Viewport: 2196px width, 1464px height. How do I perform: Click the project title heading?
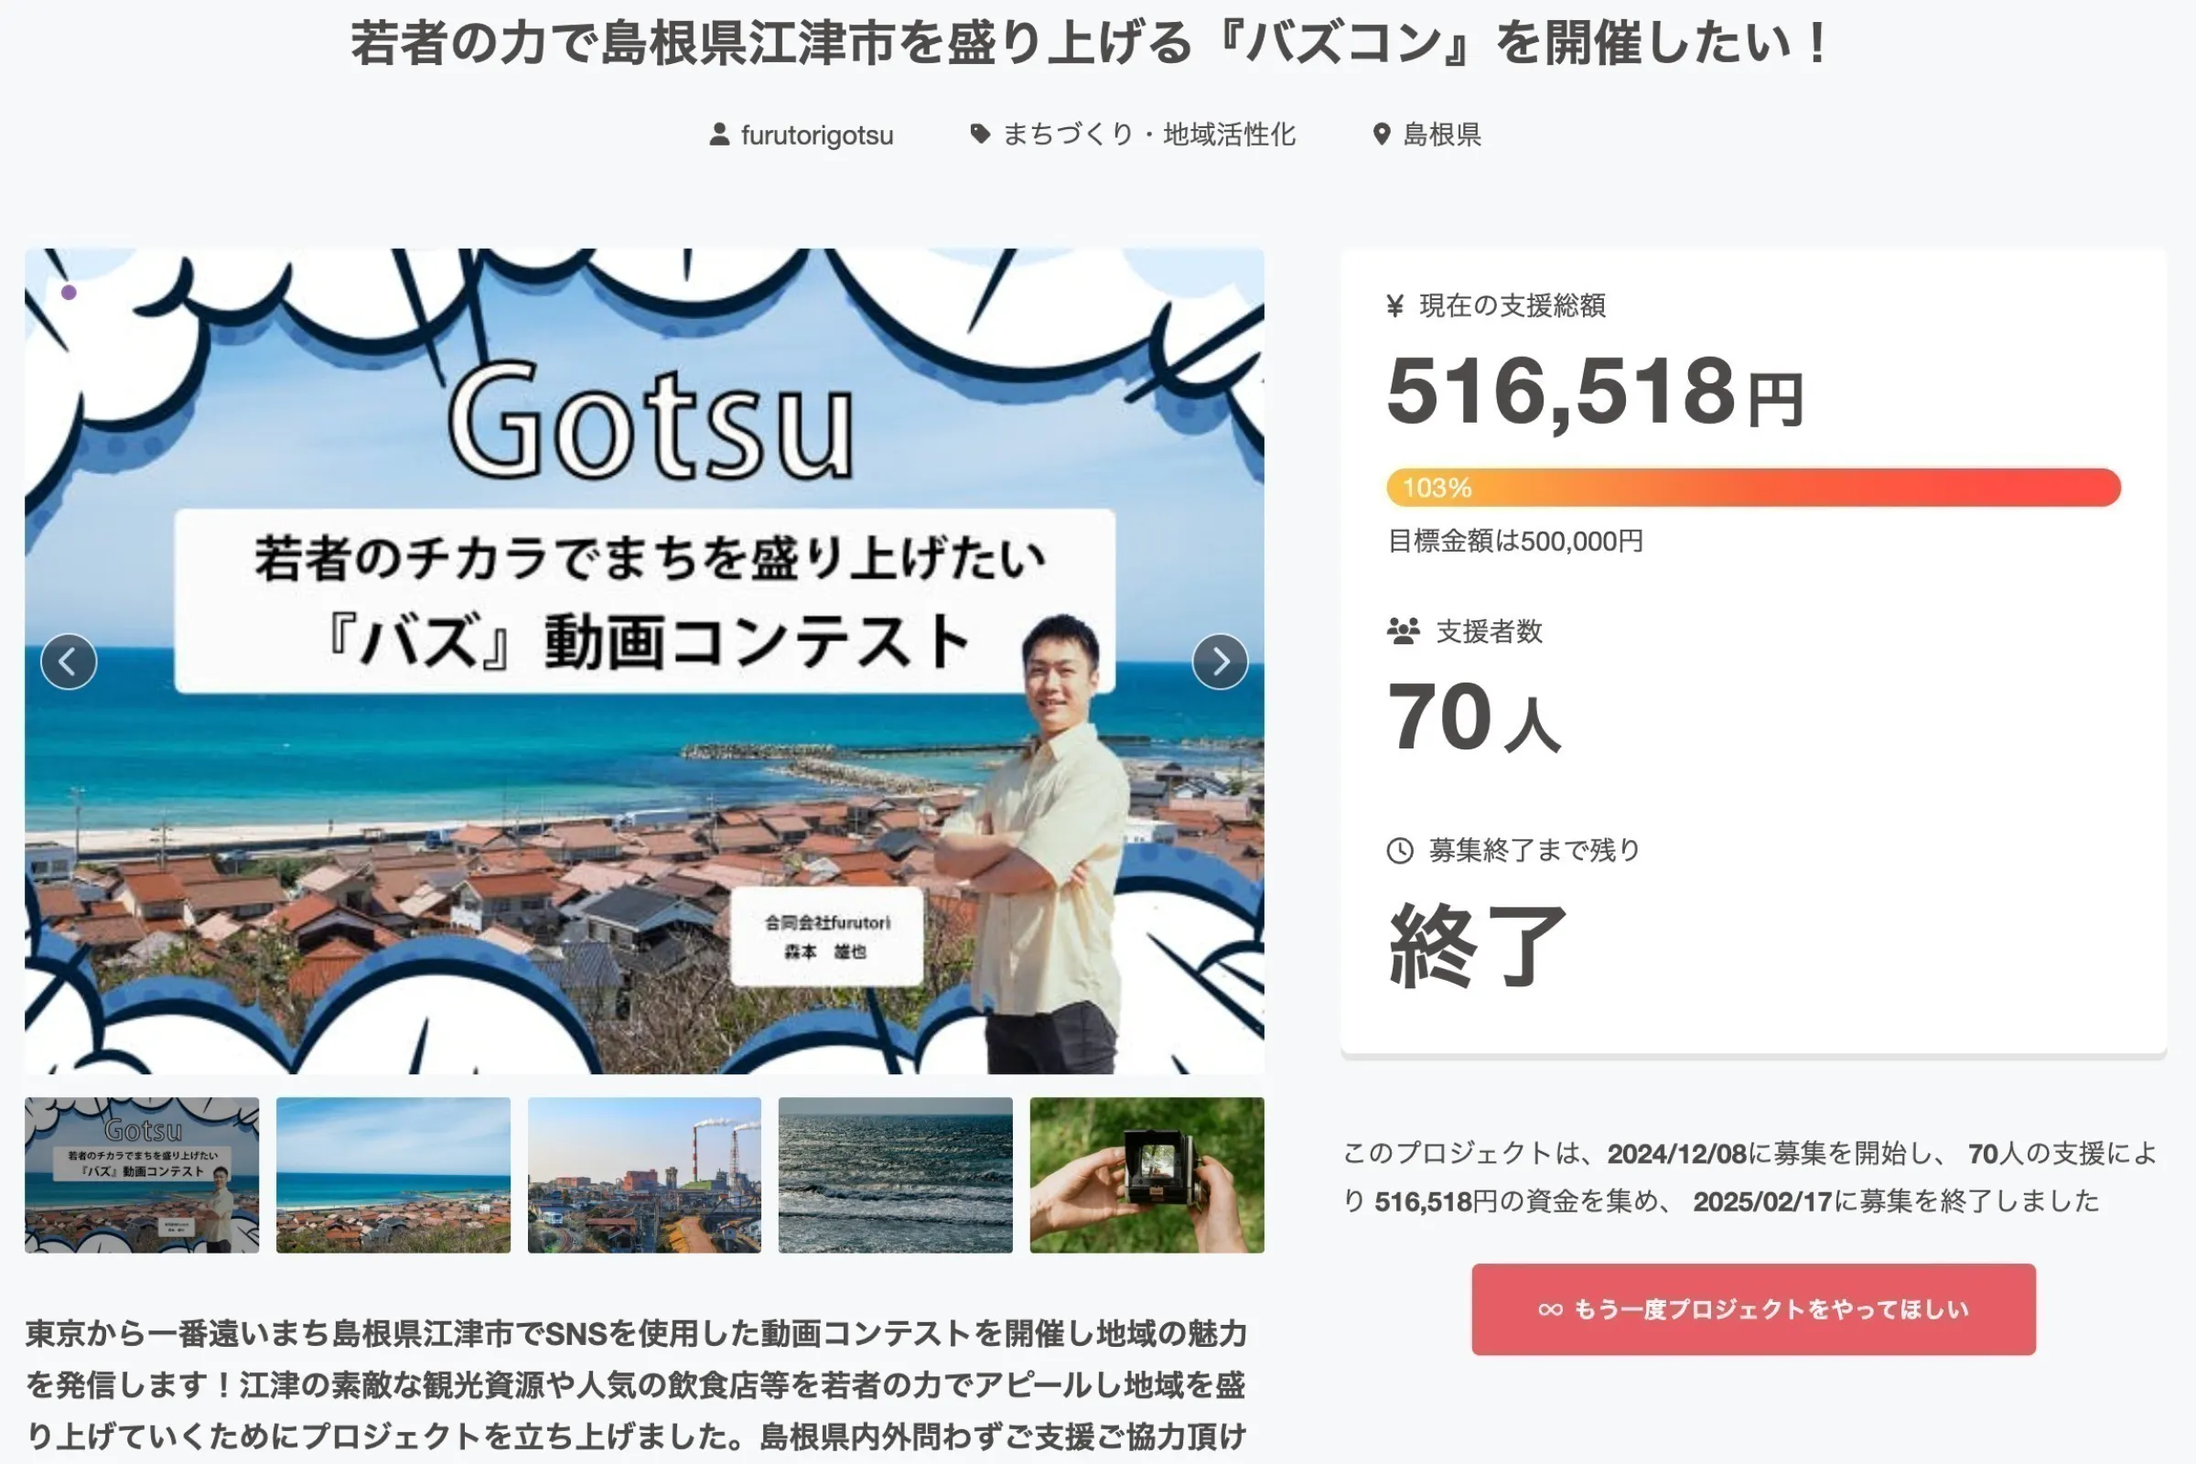coord(1089,44)
